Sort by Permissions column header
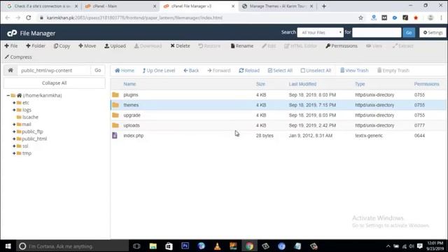Image resolution: width=448 pixels, height=252 pixels. pos(426,84)
